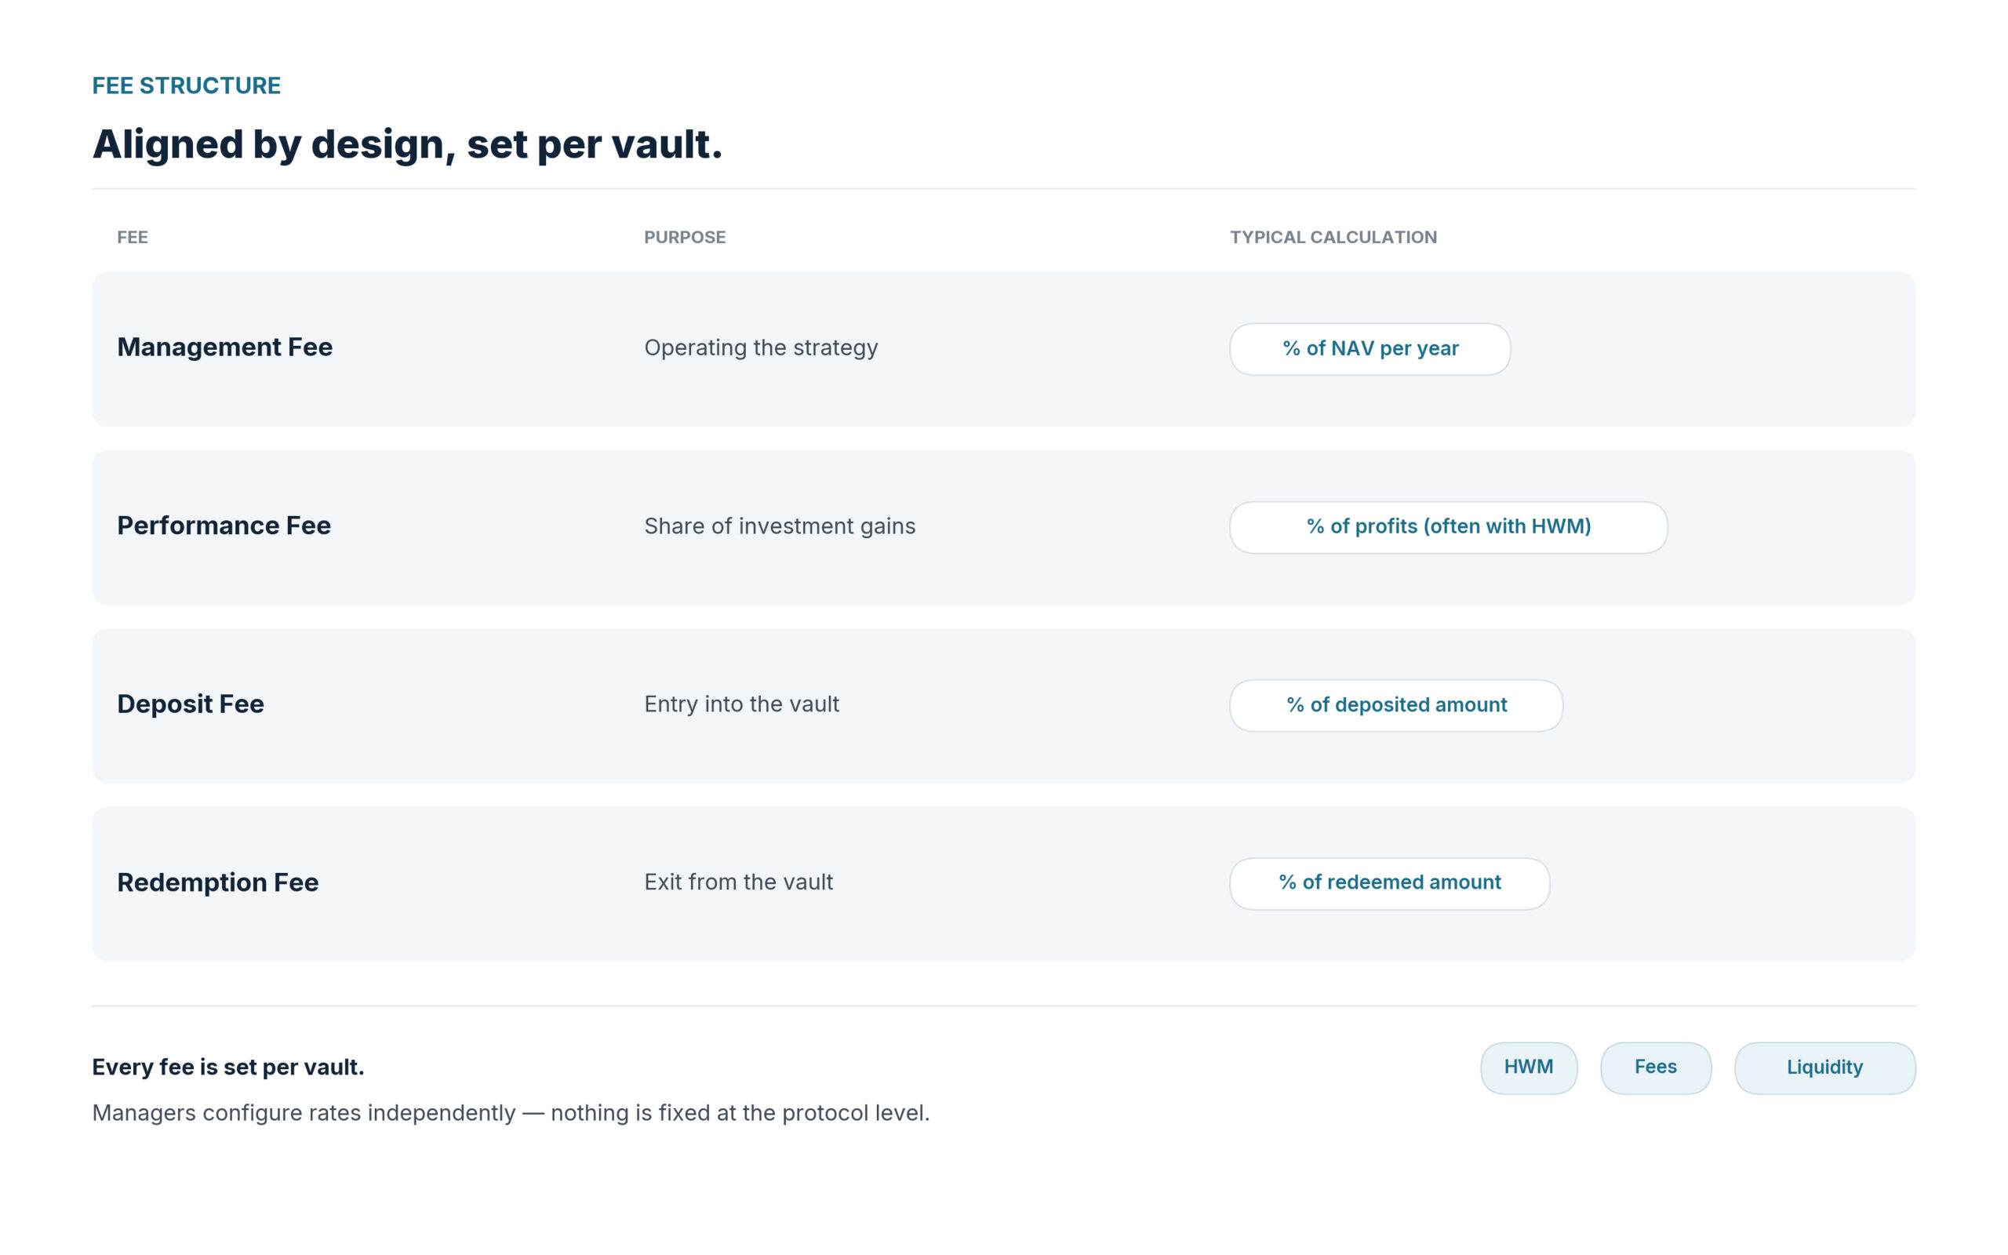Select 'Operating the strategy' purpose text

click(x=761, y=347)
